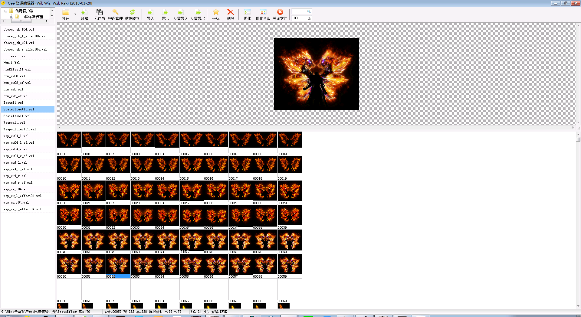Click the 坐标 star coordinates icon
581x317 pixels.
(216, 12)
